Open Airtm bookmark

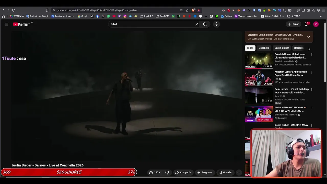pyautogui.click(x=273, y=16)
